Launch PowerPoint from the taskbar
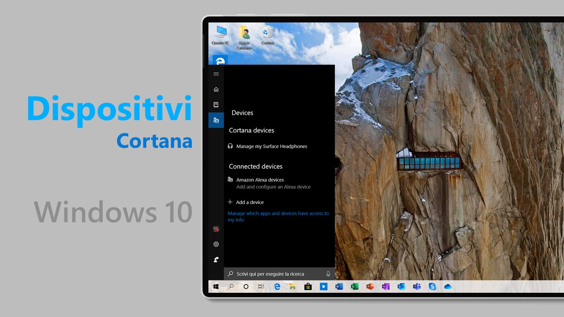This screenshot has width=564, height=317. pos(370,287)
